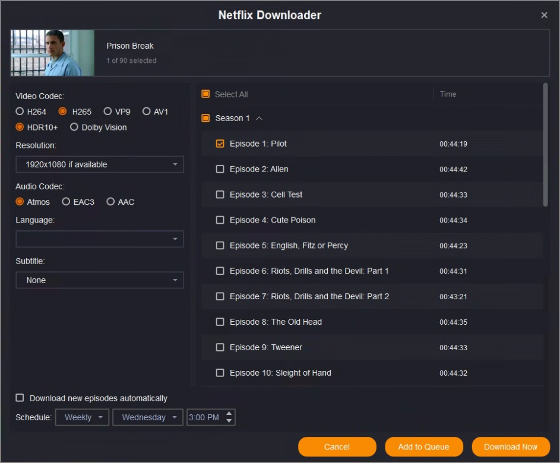
Task: Open the Wednesday schedule day dropdown
Action: [148, 417]
